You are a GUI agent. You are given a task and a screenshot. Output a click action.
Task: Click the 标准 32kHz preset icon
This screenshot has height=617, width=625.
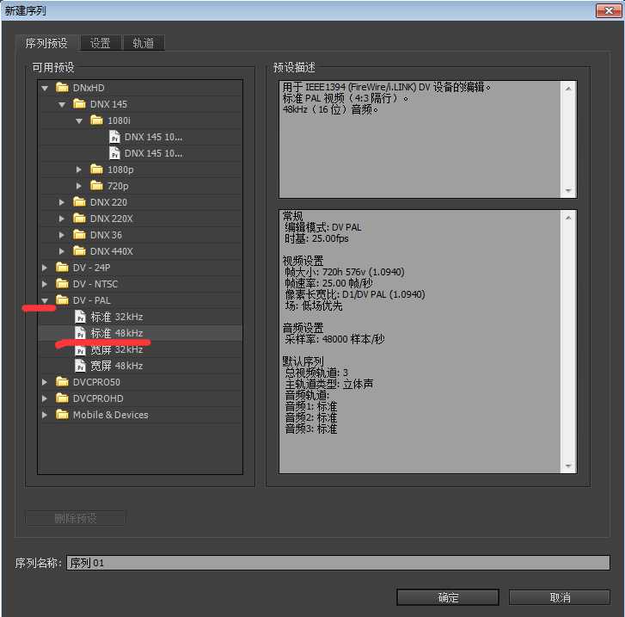click(x=80, y=317)
